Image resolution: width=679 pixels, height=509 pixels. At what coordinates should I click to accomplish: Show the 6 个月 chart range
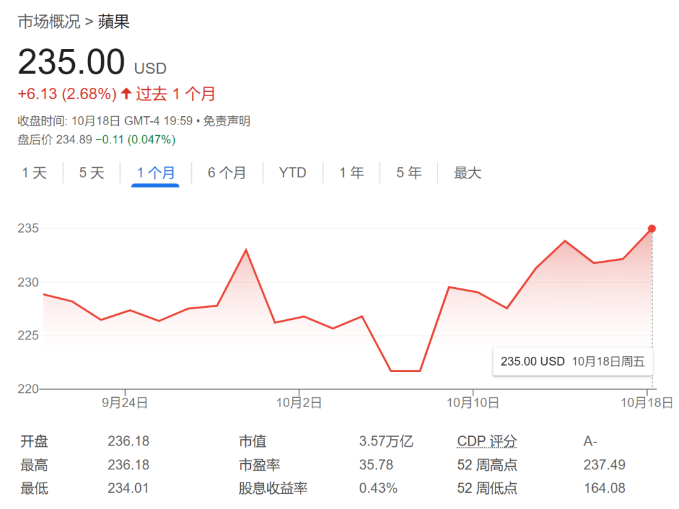click(227, 173)
